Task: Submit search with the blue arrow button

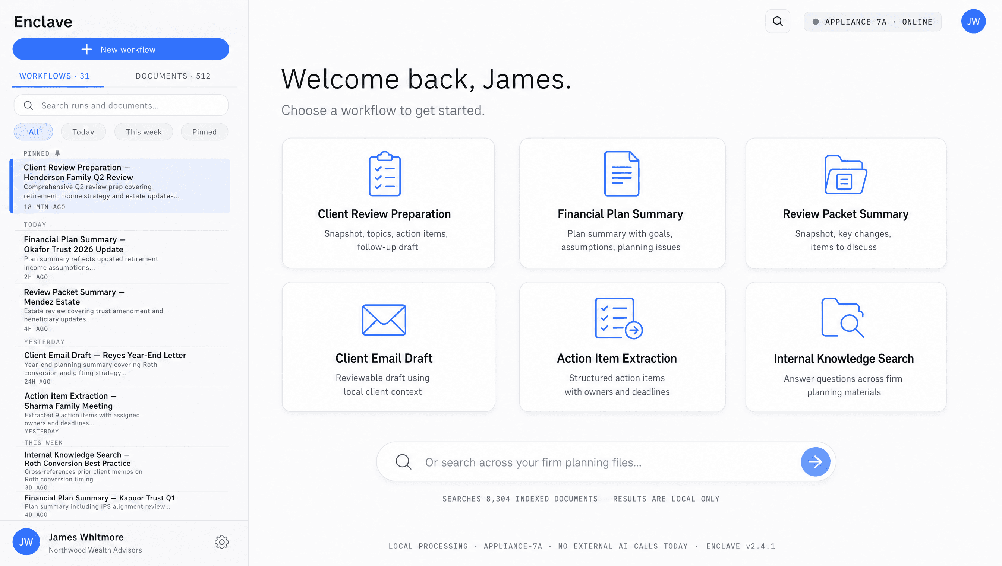Action: [x=815, y=462]
